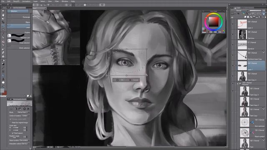Hide the Signature layer eye
This screenshot has height=150, width=267.
(233, 45)
